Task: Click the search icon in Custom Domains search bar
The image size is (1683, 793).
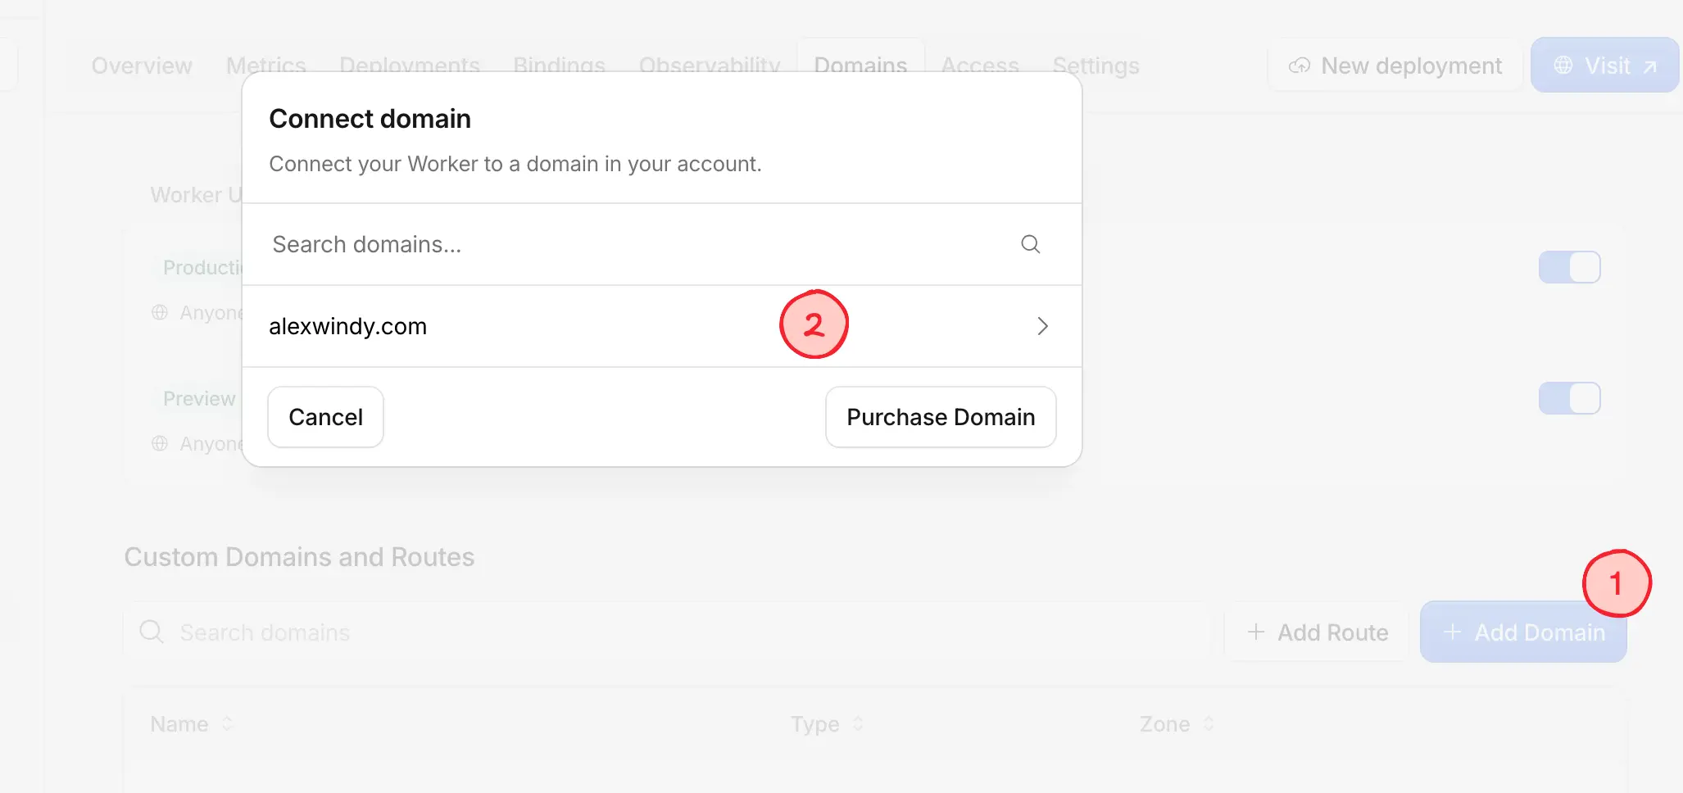Action: 152,632
